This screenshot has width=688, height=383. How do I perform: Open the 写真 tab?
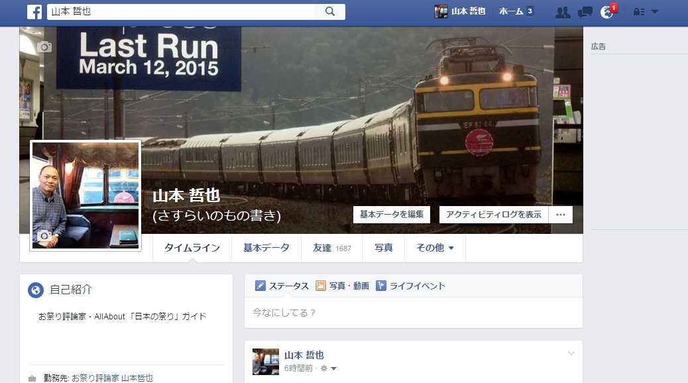click(384, 248)
